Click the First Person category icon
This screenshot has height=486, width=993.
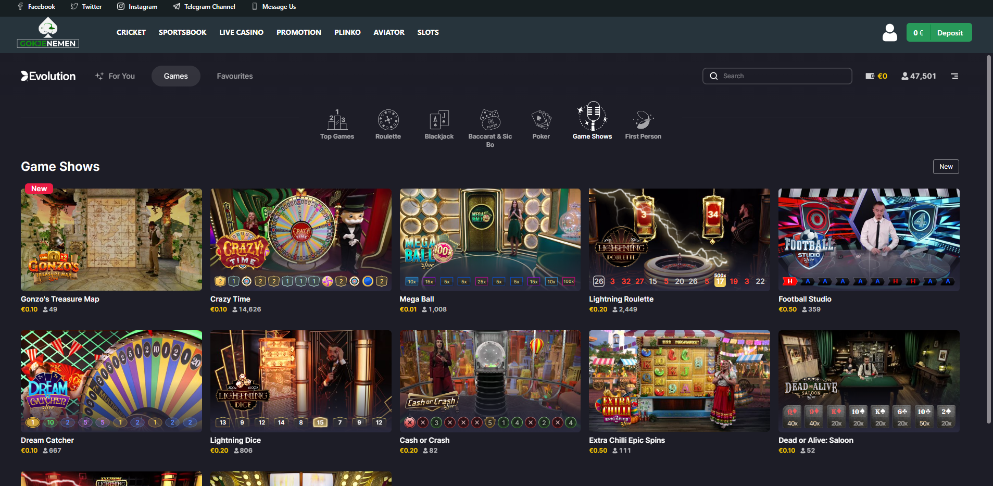point(643,120)
